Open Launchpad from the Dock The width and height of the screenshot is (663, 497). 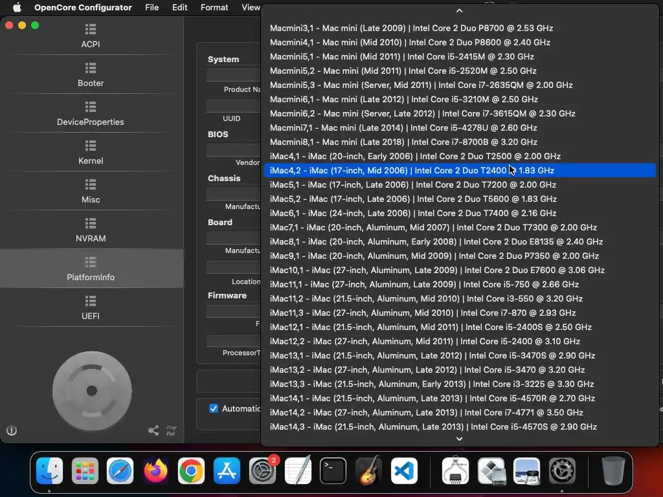click(85, 470)
